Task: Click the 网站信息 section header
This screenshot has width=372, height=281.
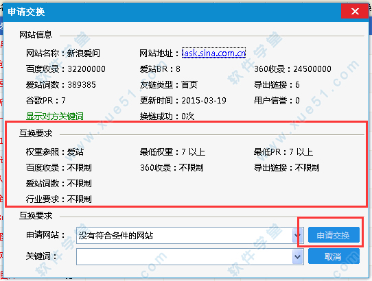Action: 36,34
